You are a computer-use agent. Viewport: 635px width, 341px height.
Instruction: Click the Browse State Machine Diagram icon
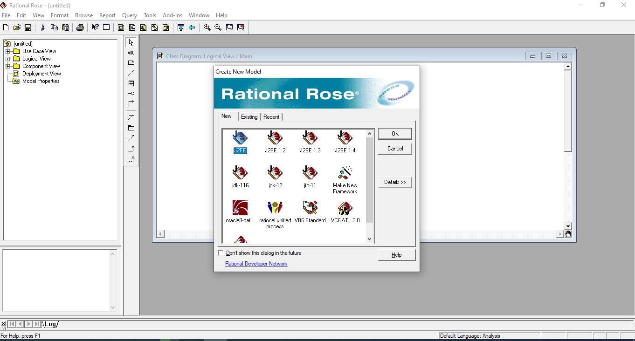(x=154, y=27)
